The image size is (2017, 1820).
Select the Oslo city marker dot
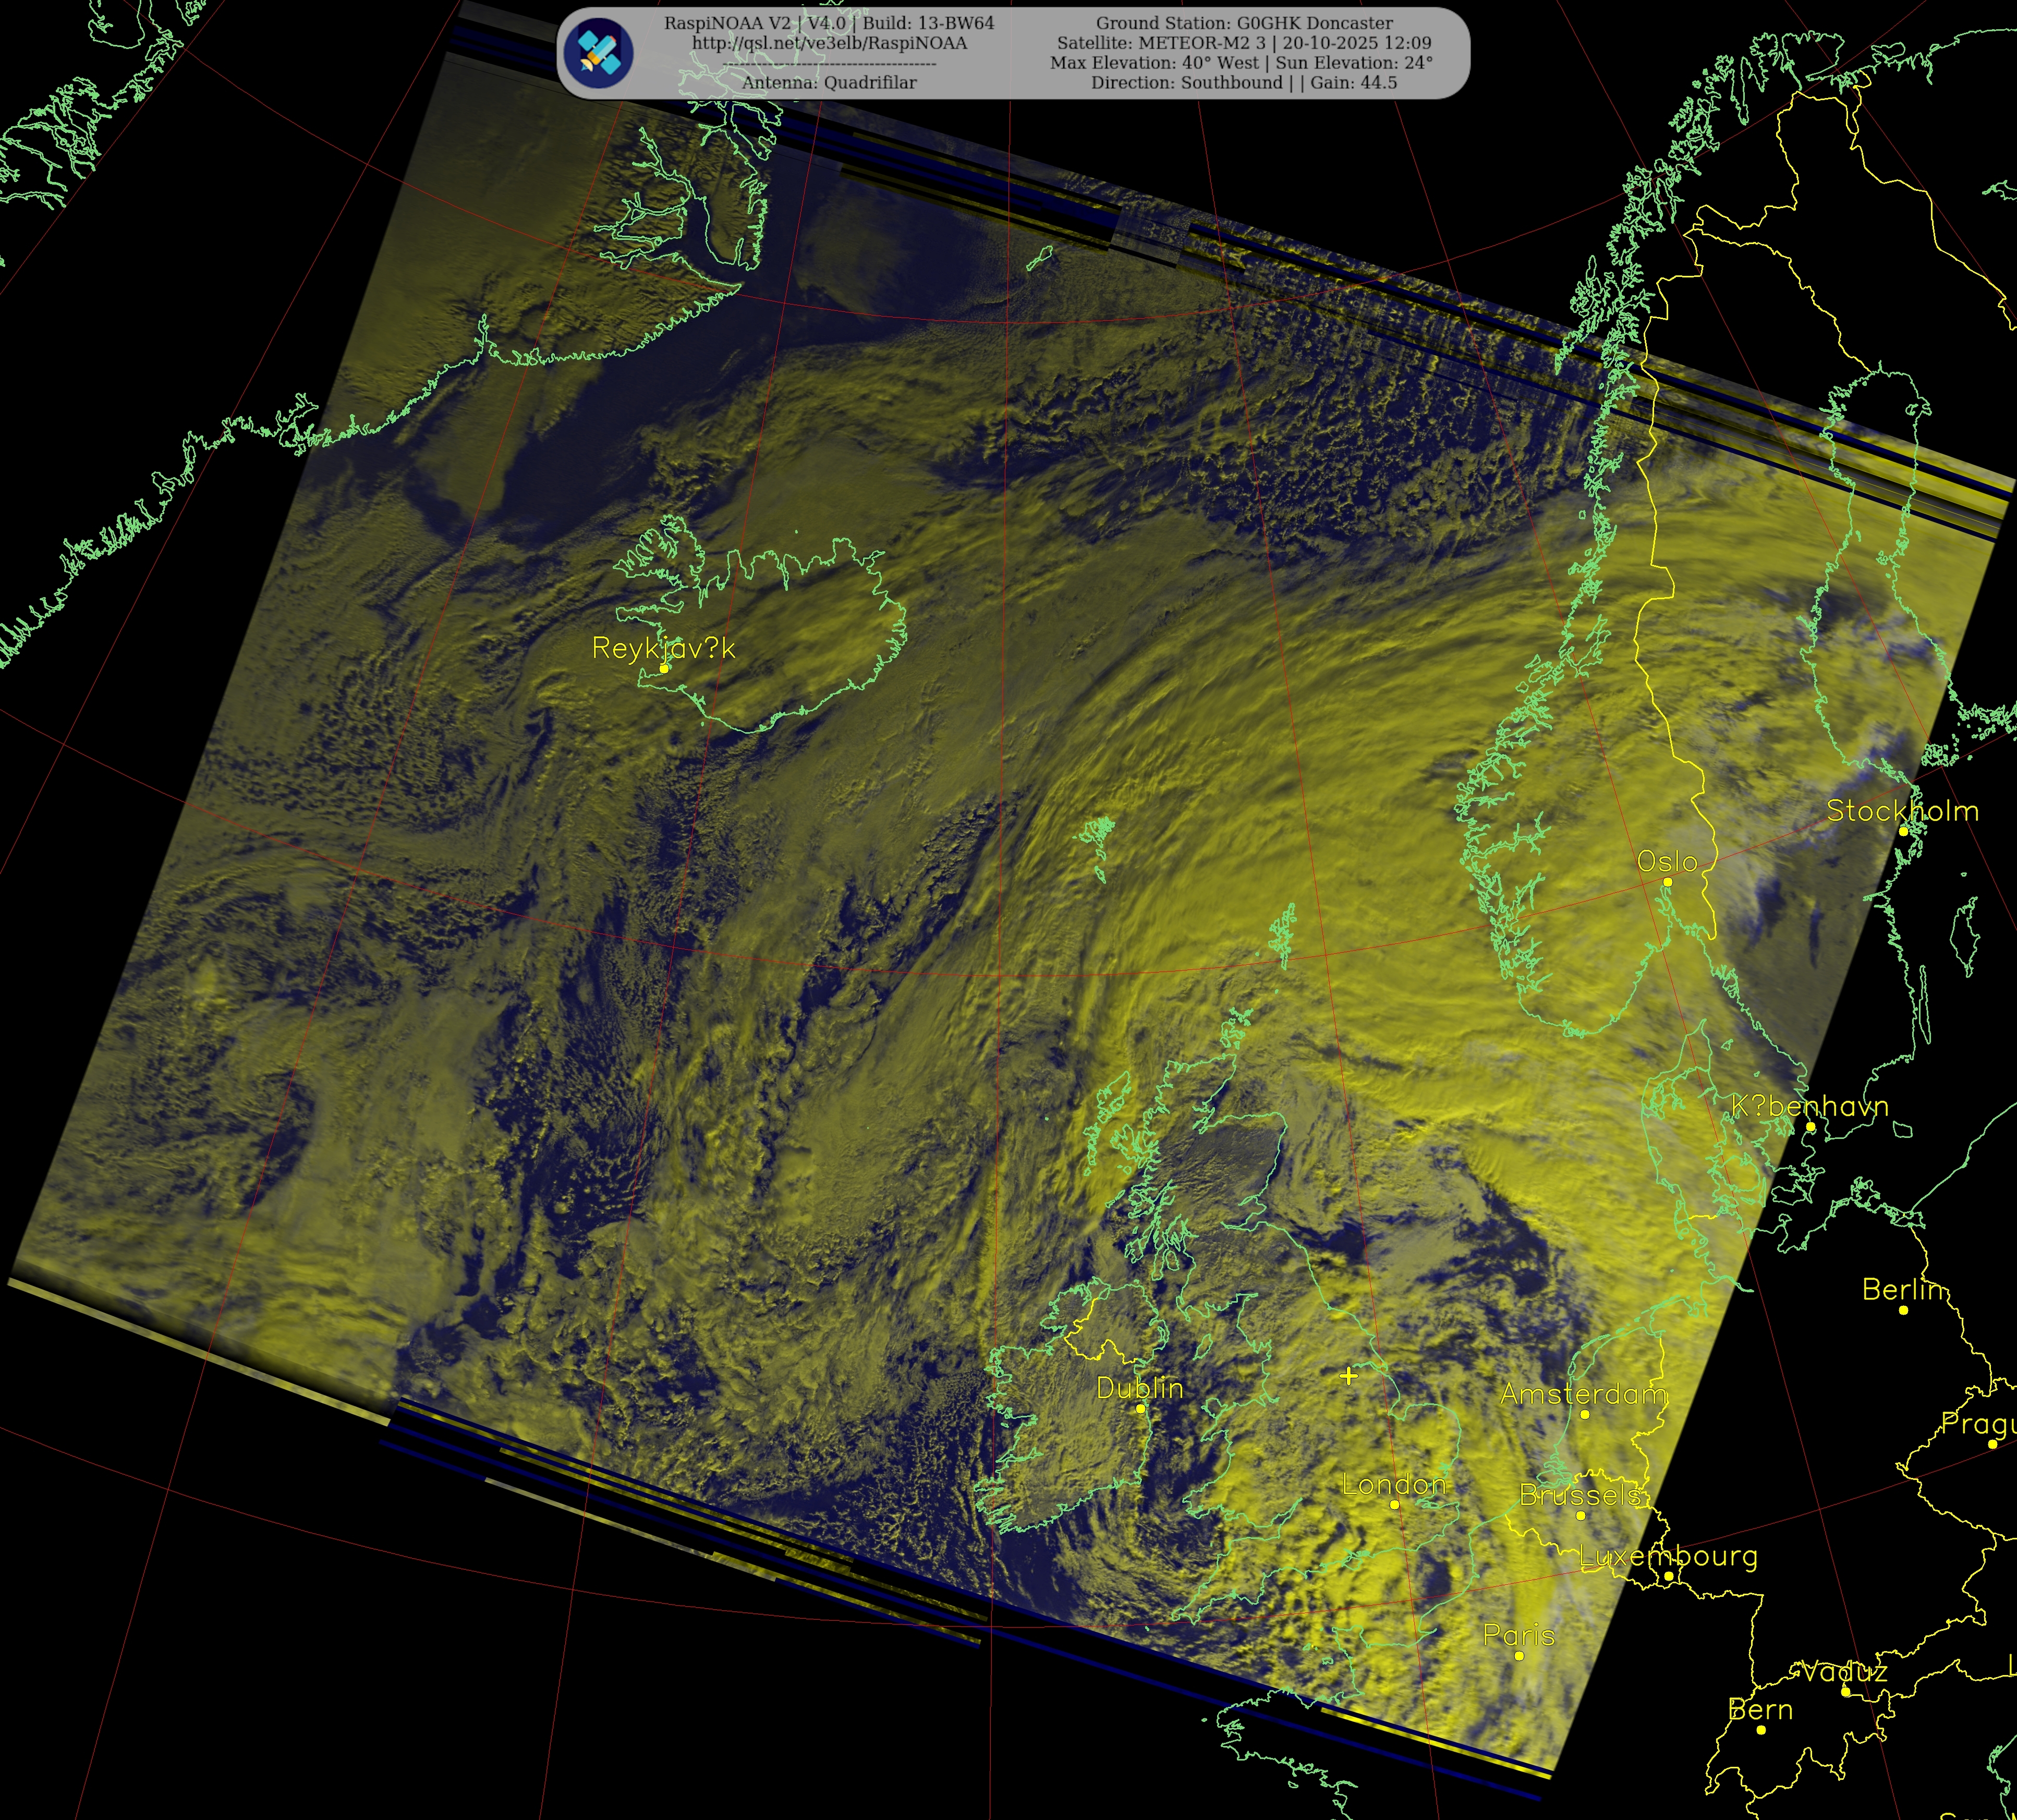(1667, 882)
